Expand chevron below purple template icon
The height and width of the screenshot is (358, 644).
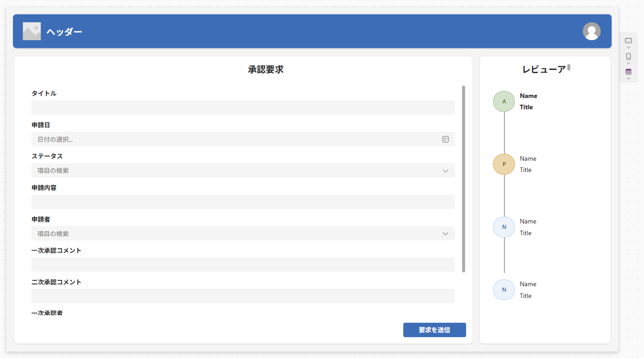(628, 79)
